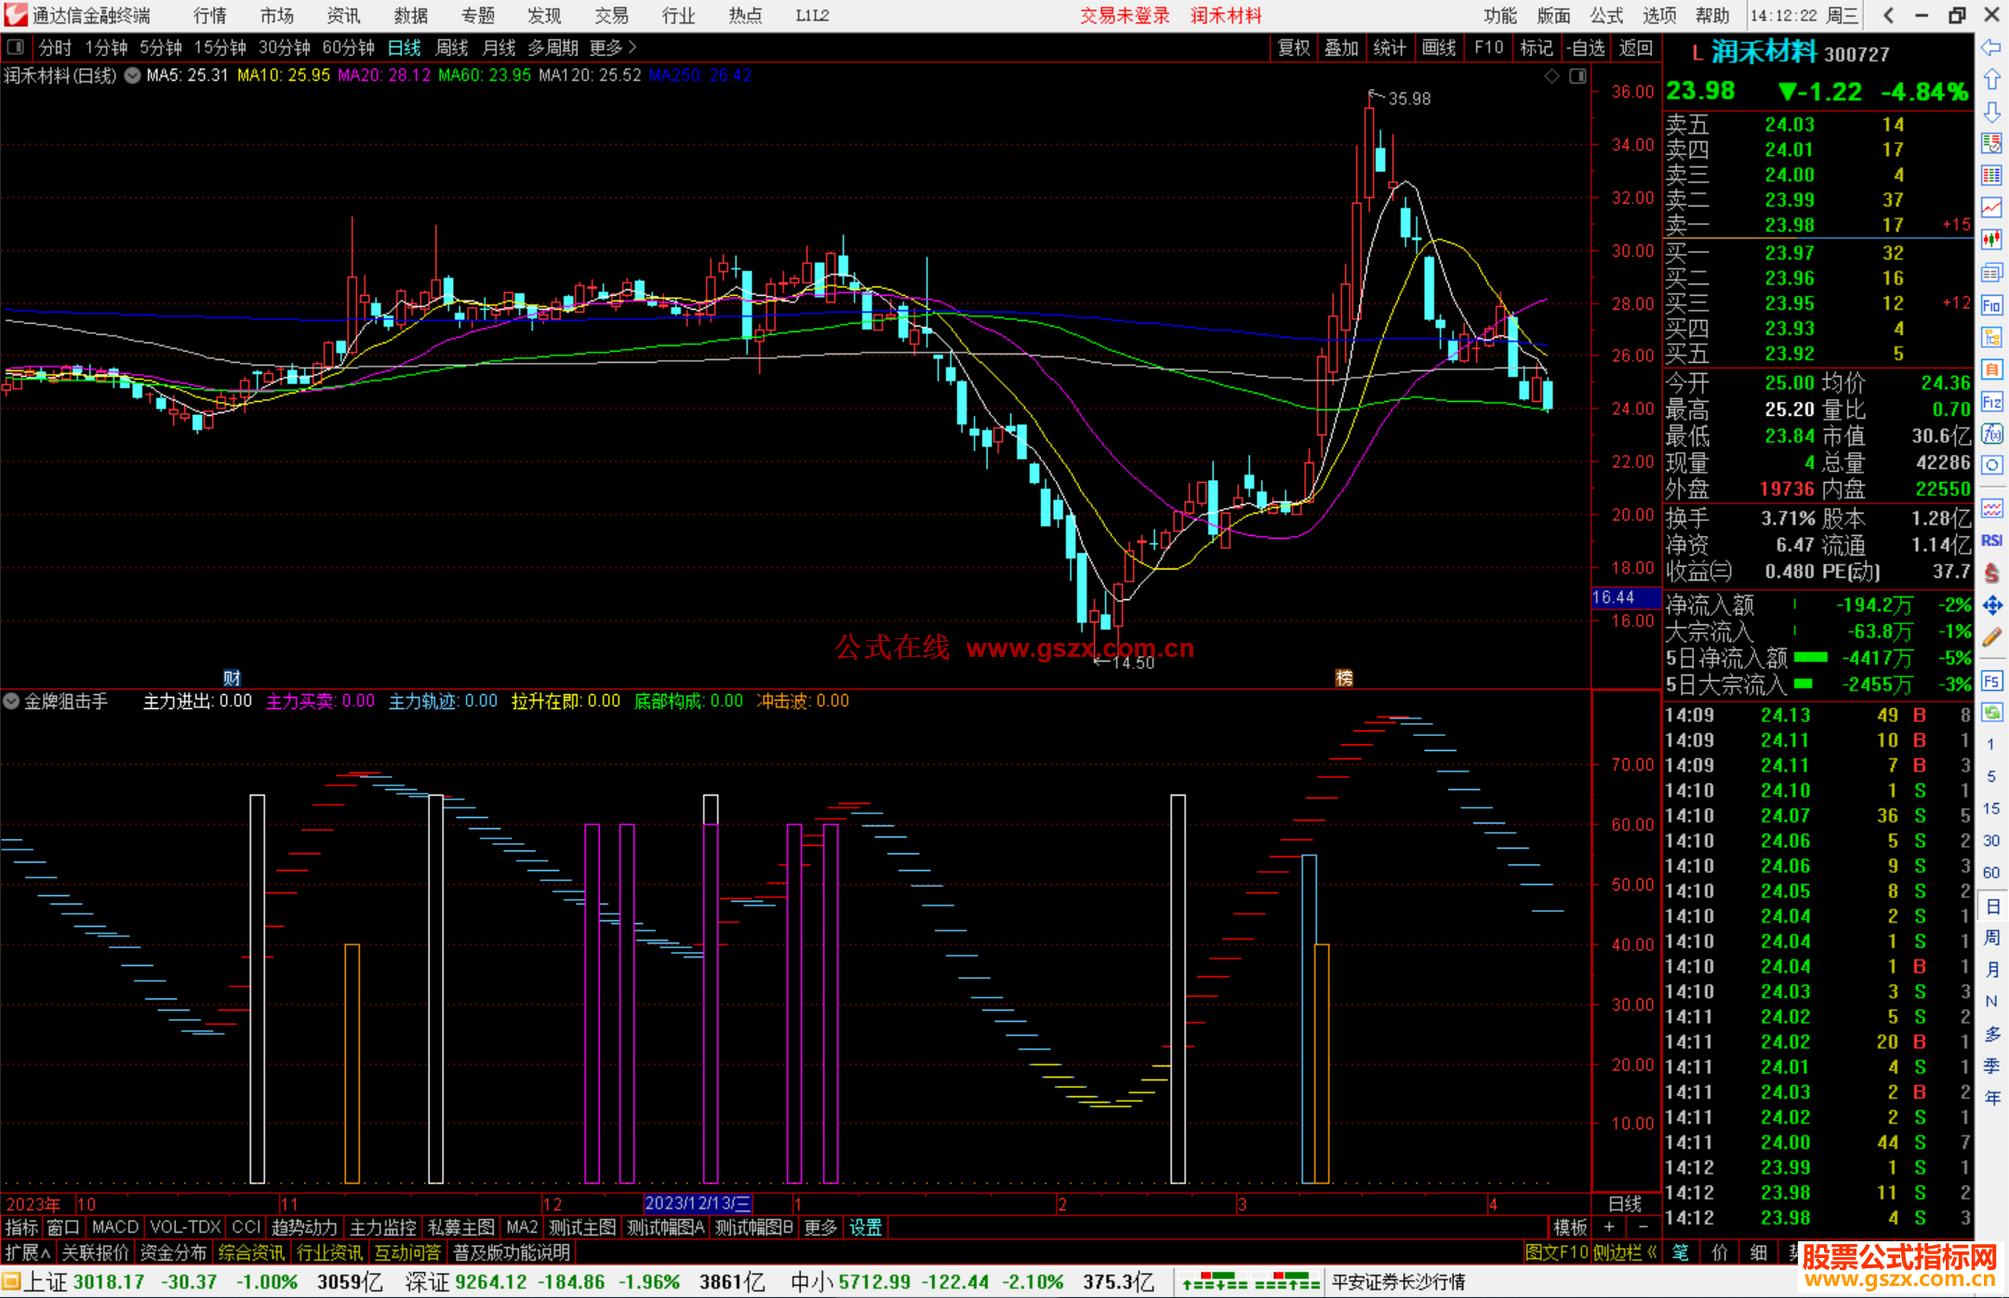Select the MACD indicator tab below chart

[114, 1227]
